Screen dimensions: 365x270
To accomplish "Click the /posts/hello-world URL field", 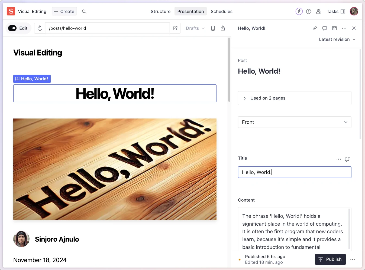I will pyautogui.click(x=107, y=28).
